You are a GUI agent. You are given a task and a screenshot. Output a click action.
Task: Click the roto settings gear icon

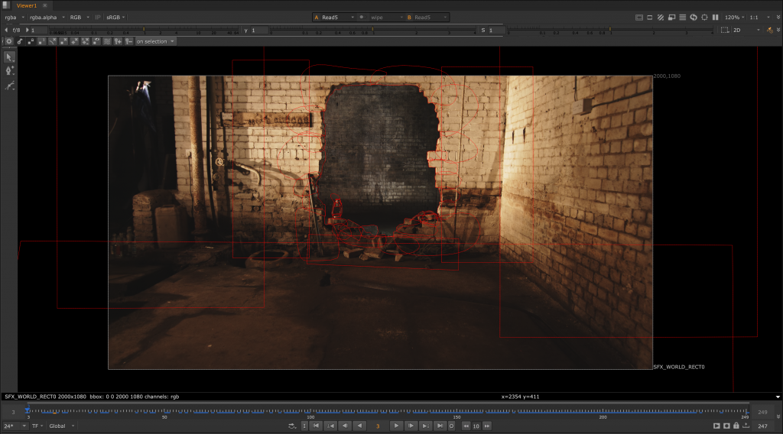click(x=9, y=41)
